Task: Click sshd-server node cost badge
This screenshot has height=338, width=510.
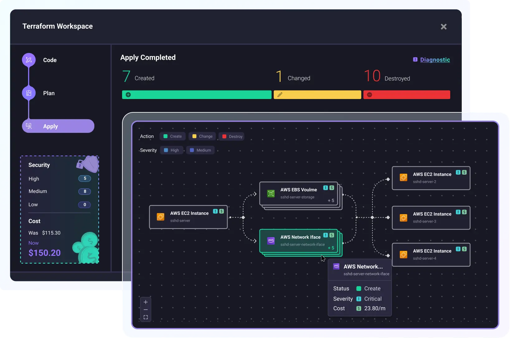Action: tap(221, 211)
